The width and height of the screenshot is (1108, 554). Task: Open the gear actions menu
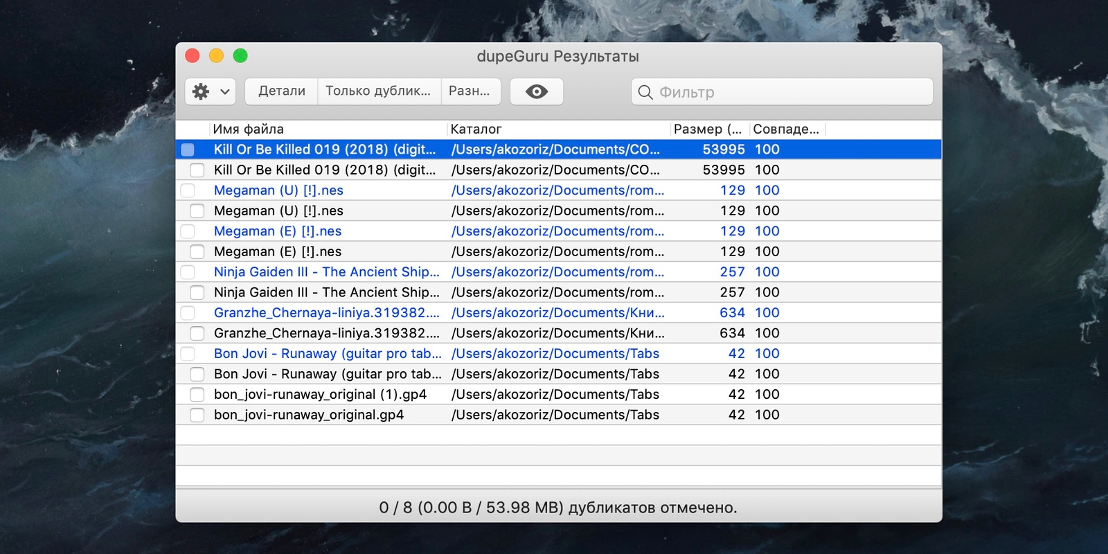coord(201,91)
